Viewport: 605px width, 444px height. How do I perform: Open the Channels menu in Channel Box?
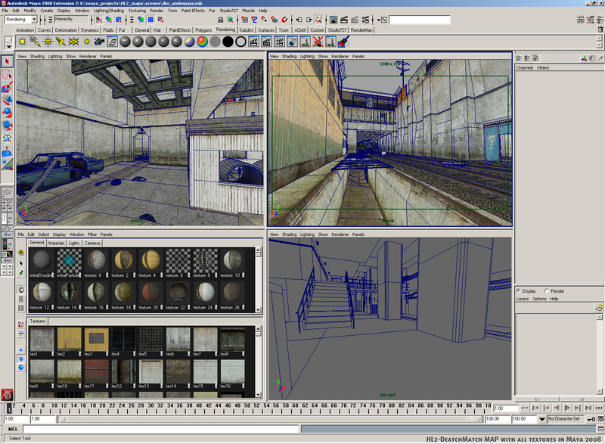pyautogui.click(x=525, y=68)
